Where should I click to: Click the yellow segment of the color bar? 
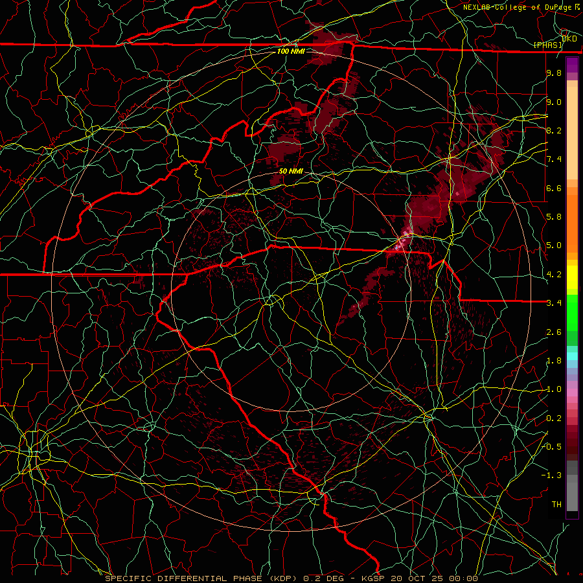tap(572, 277)
